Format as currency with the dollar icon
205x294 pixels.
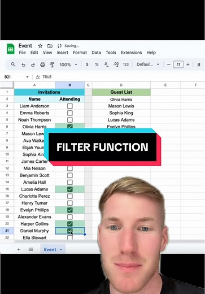pos(87,64)
